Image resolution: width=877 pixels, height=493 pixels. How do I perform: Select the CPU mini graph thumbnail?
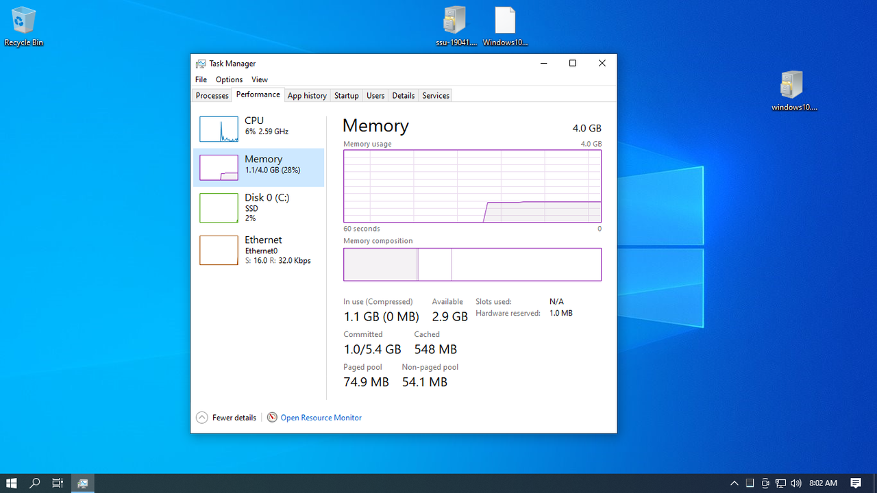click(x=219, y=129)
